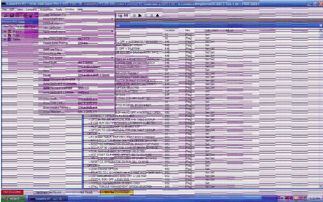Click the Tables tree icon
Screen dimensions: 323x202
[x=10, y=39]
